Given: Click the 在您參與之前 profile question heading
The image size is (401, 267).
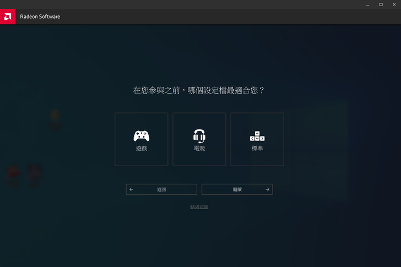Looking at the screenshot, I should pos(198,90).
